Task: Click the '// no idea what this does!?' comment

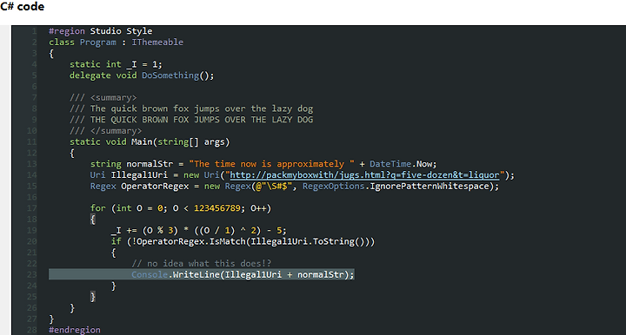Action: click(x=201, y=264)
